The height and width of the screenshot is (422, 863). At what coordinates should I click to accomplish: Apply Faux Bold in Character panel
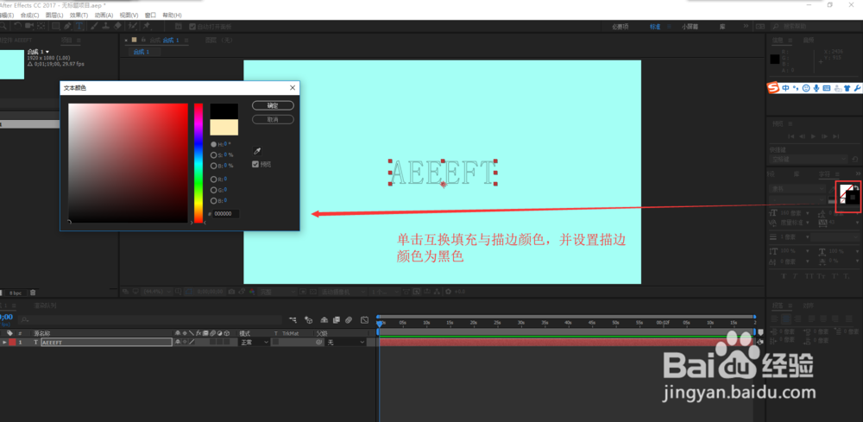[x=784, y=276]
